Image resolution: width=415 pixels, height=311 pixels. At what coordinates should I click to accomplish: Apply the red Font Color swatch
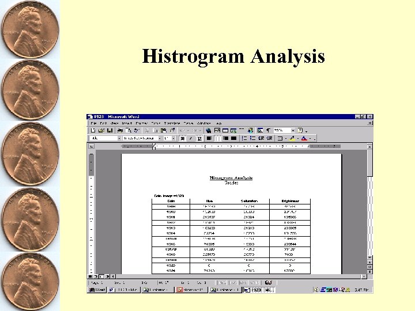coord(304,138)
